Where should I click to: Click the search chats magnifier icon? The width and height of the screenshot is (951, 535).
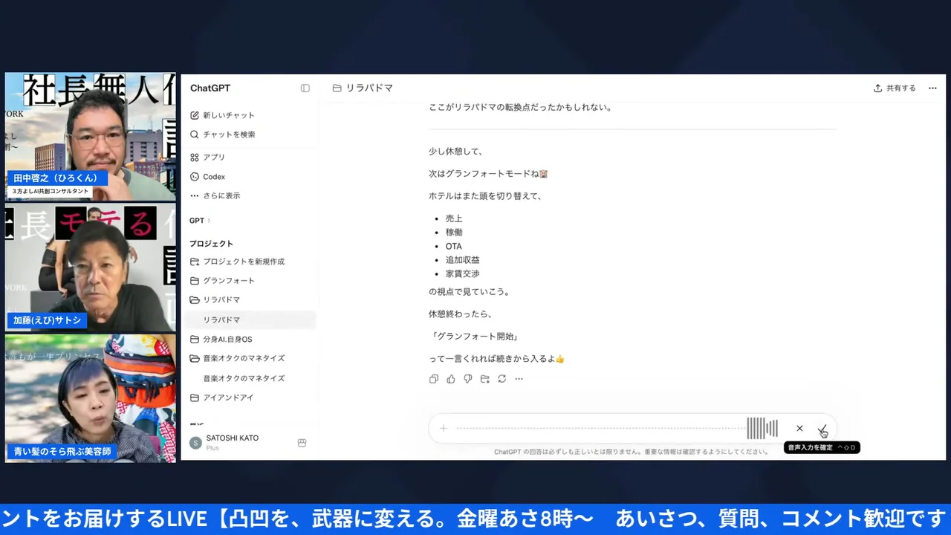click(x=195, y=134)
